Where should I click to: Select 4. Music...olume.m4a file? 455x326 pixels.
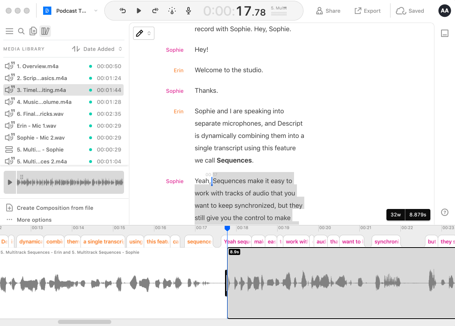(63, 102)
